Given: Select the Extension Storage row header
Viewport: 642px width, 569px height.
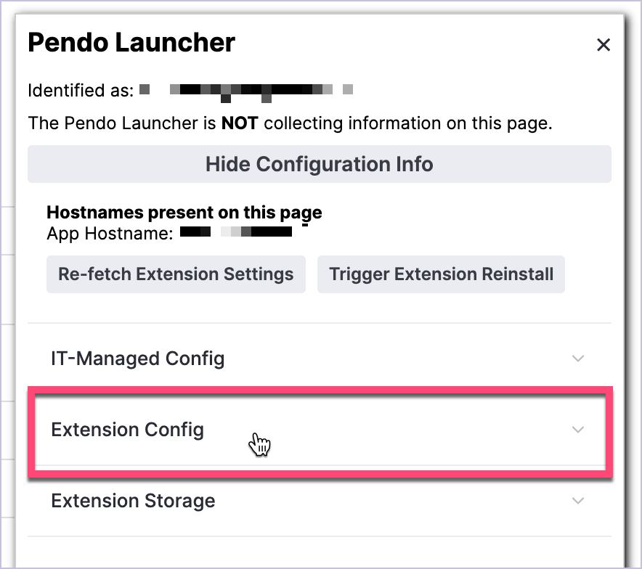Looking at the screenshot, I should click(x=133, y=501).
